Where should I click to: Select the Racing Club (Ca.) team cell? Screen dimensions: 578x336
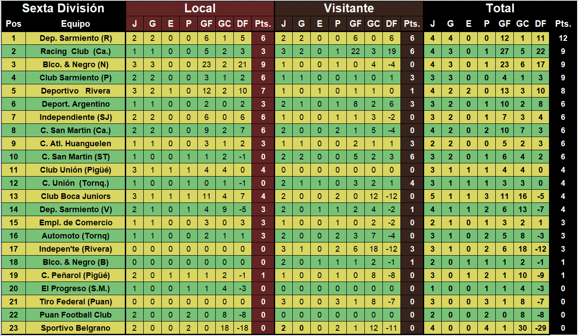point(76,51)
